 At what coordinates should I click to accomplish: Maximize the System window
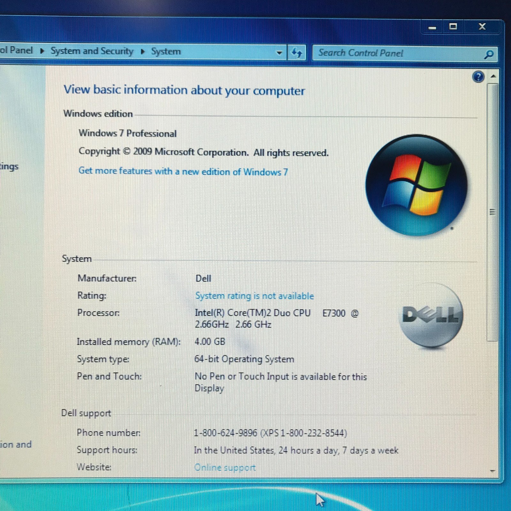pos(453,27)
